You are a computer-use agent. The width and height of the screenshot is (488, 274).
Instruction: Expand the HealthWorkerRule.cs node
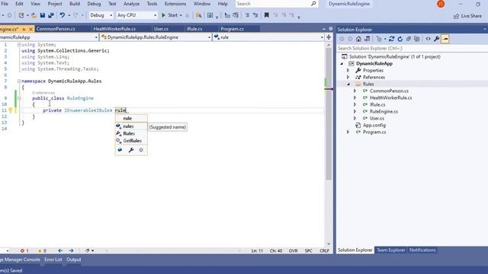coord(355,98)
